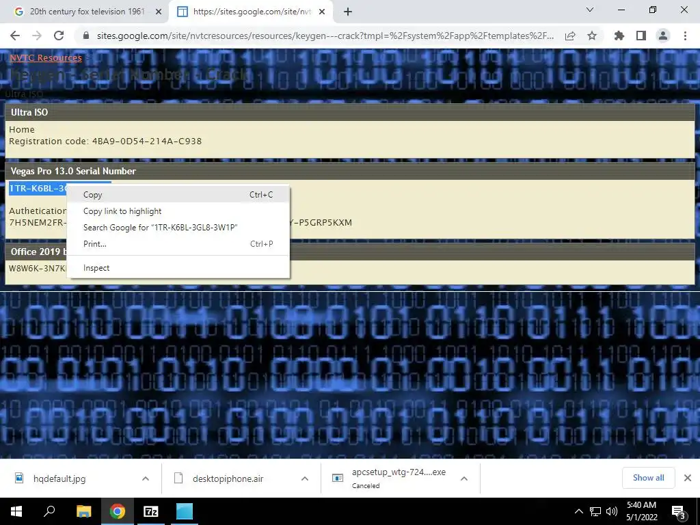Click Chrome icon in taskbar

[x=118, y=511]
